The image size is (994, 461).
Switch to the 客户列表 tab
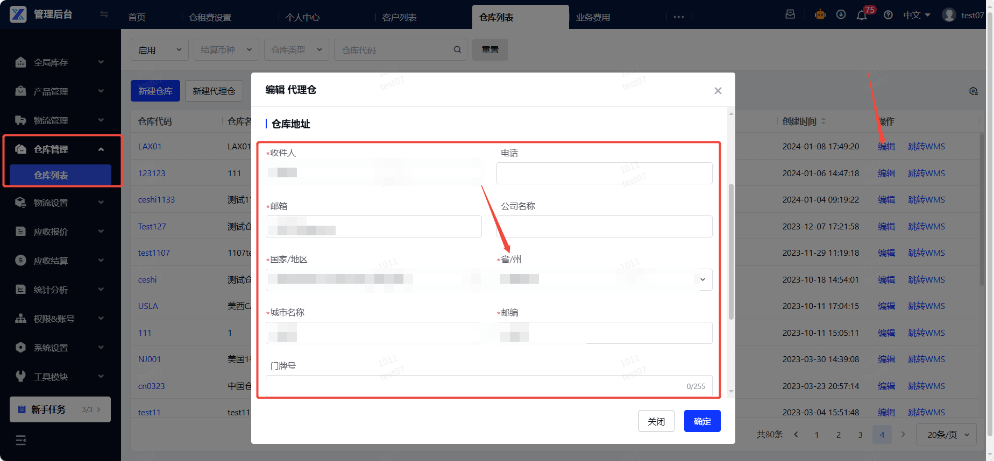point(399,17)
